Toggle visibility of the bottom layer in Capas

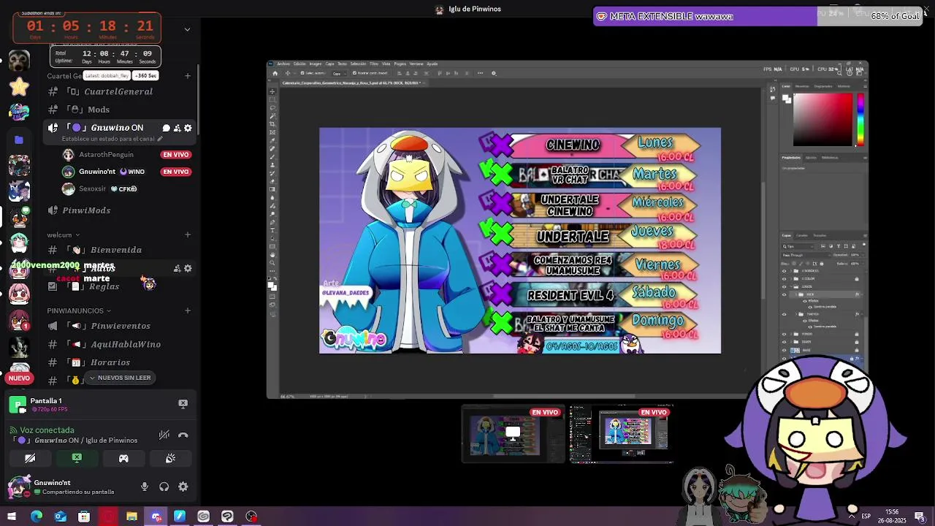pos(784,359)
